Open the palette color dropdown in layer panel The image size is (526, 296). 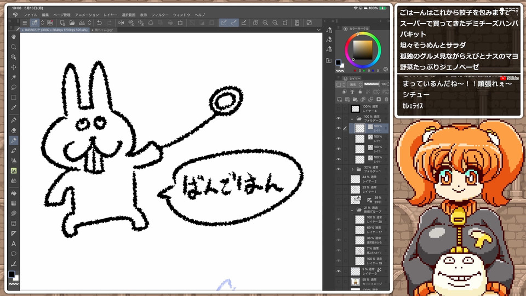tap(341, 84)
